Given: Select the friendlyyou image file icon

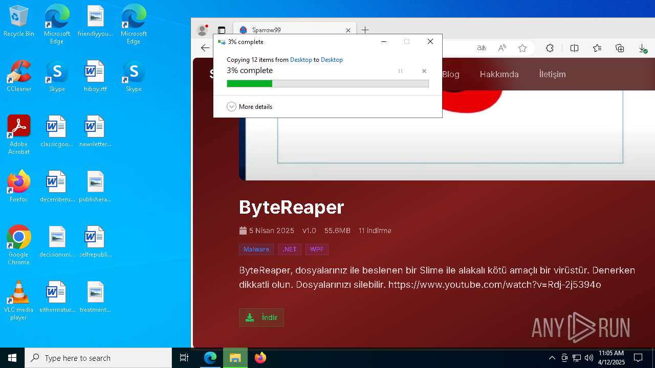Looking at the screenshot, I should click(95, 21).
